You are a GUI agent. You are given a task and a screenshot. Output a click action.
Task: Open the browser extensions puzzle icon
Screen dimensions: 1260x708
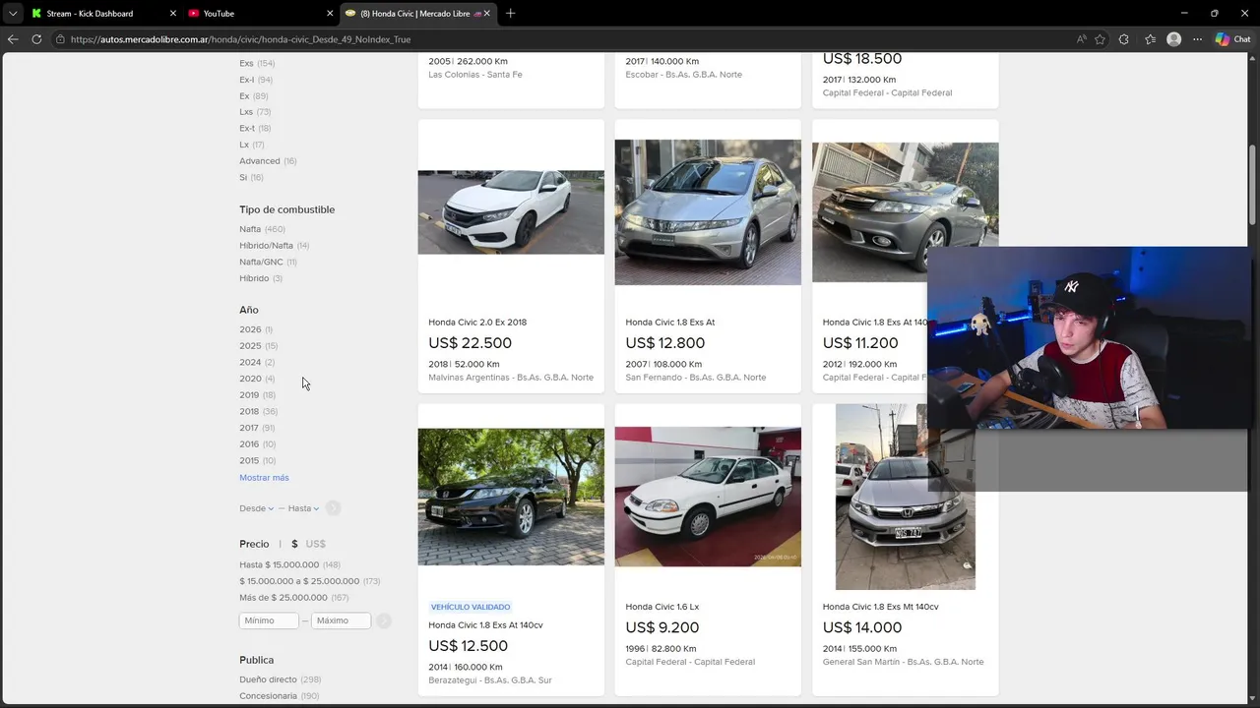(x=1124, y=39)
